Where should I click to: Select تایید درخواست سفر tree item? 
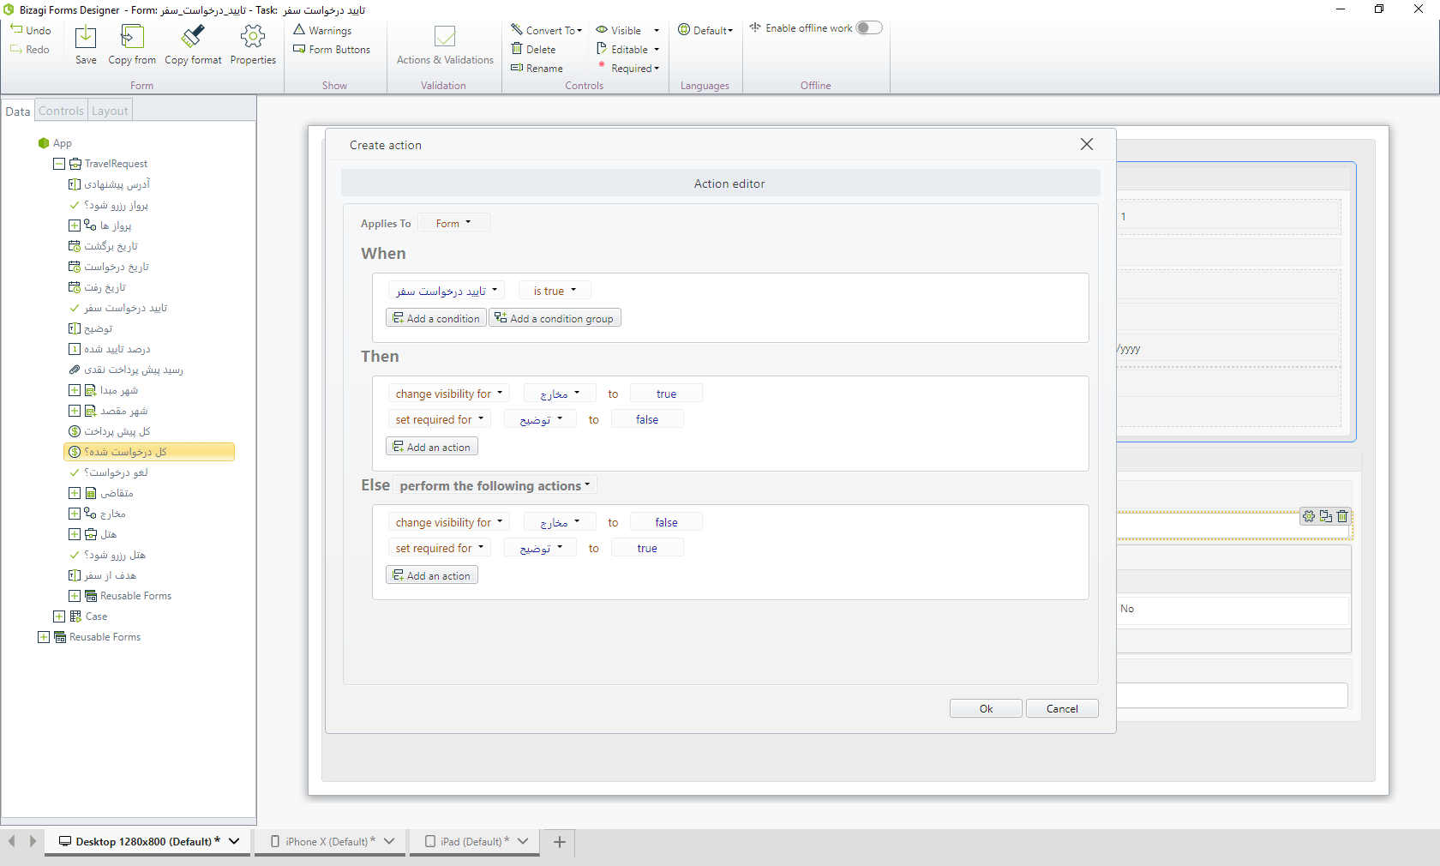[x=118, y=308]
